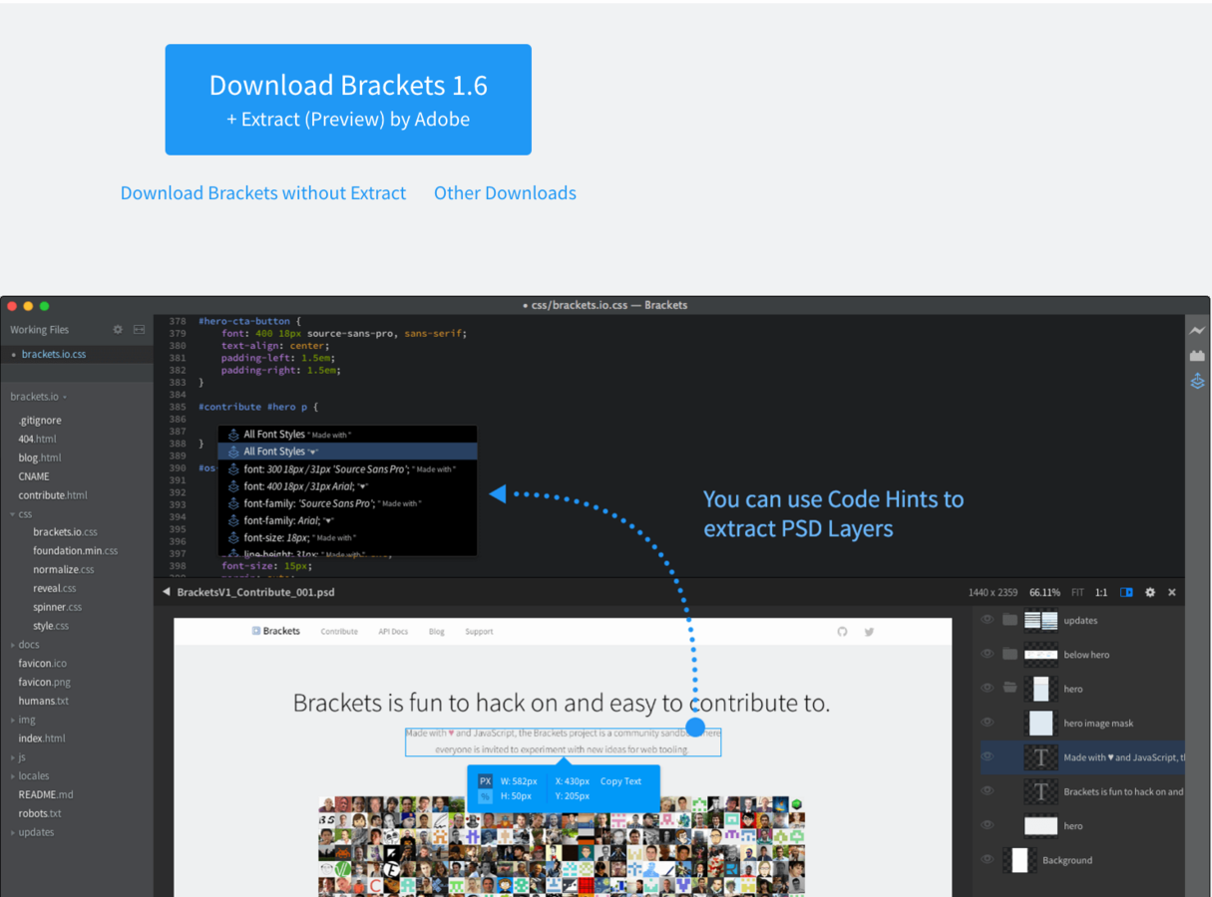Select the 1:1 zoom option
This screenshot has width=1212, height=897.
coord(1101,592)
